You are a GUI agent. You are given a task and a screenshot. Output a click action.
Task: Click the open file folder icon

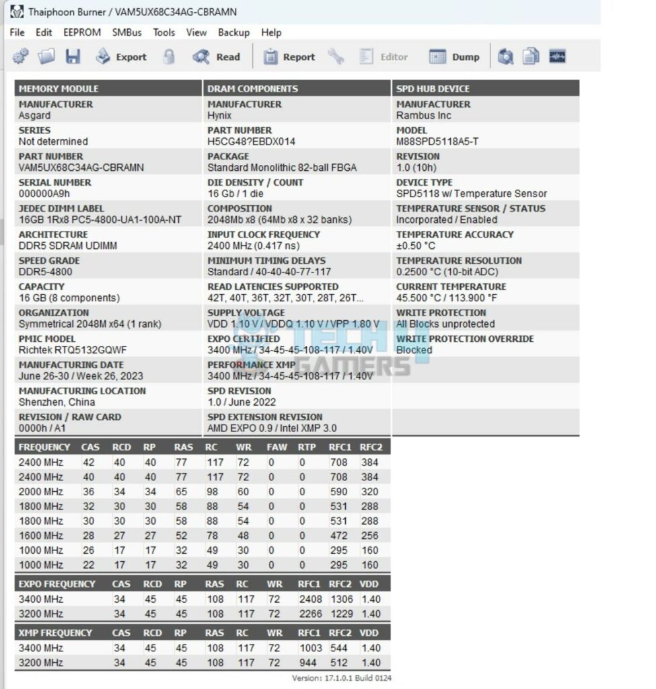pos(46,57)
